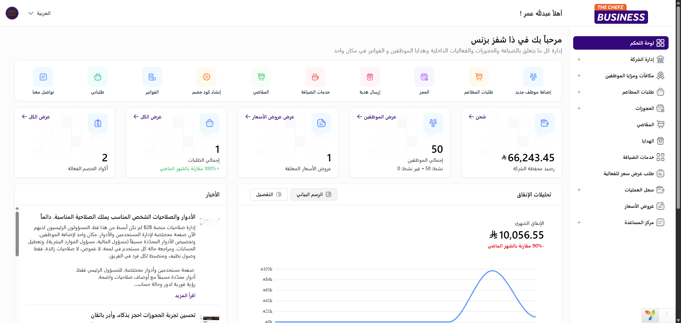Expand the إدارة الشركة sidebar section
This screenshot has height=323, width=681.
pyautogui.click(x=579, y=59)
